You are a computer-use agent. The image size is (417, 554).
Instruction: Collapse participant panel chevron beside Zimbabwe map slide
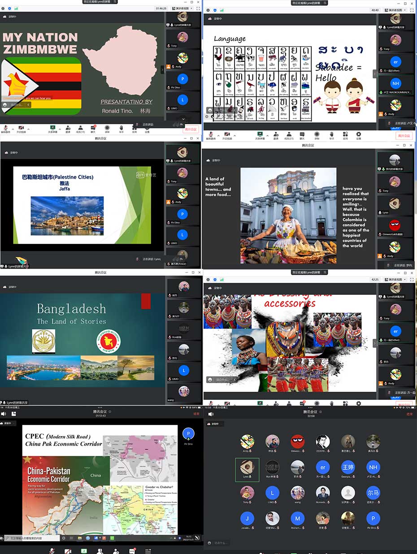point(163,69)
